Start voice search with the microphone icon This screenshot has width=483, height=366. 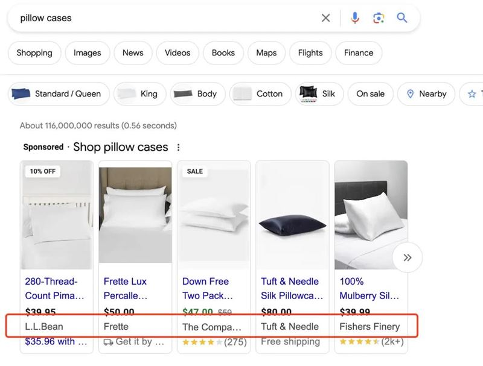point(354,18)
